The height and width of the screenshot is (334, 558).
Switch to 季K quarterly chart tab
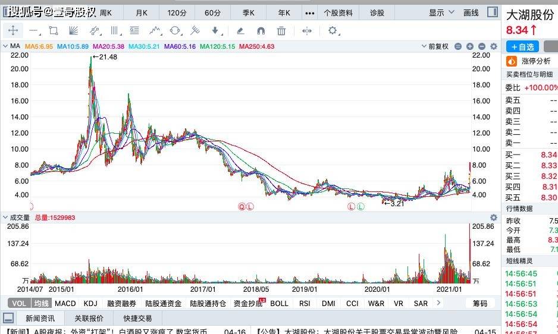[x=249, y=13]
